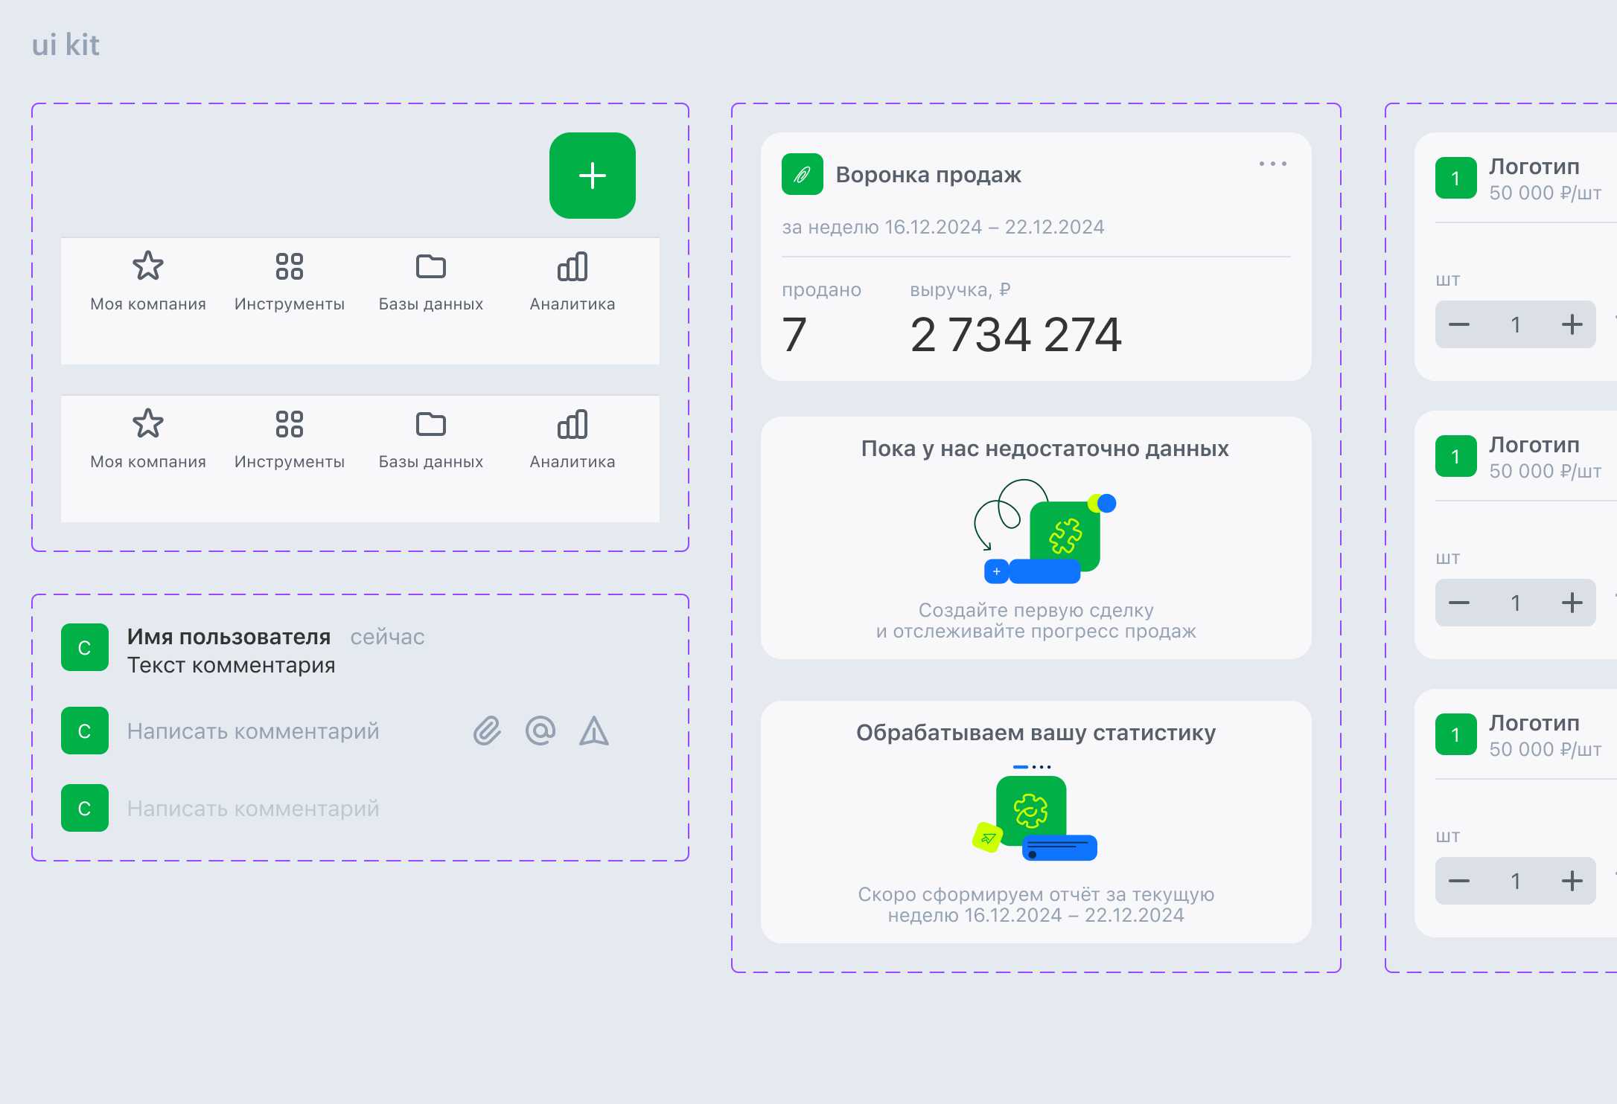Screen dimensions: 1617x1104
Task: Click the send comment arrow icon
Action: (x=594, y=731)
